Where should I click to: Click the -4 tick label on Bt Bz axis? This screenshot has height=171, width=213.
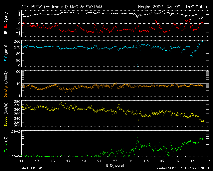tap(17, 32)
